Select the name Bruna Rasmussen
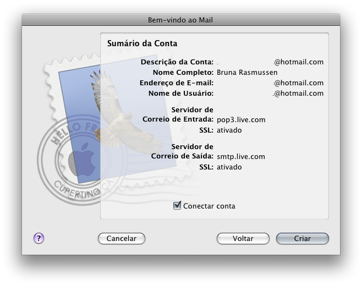Screen dimensions: 362x285 click(x=247, y=73)
